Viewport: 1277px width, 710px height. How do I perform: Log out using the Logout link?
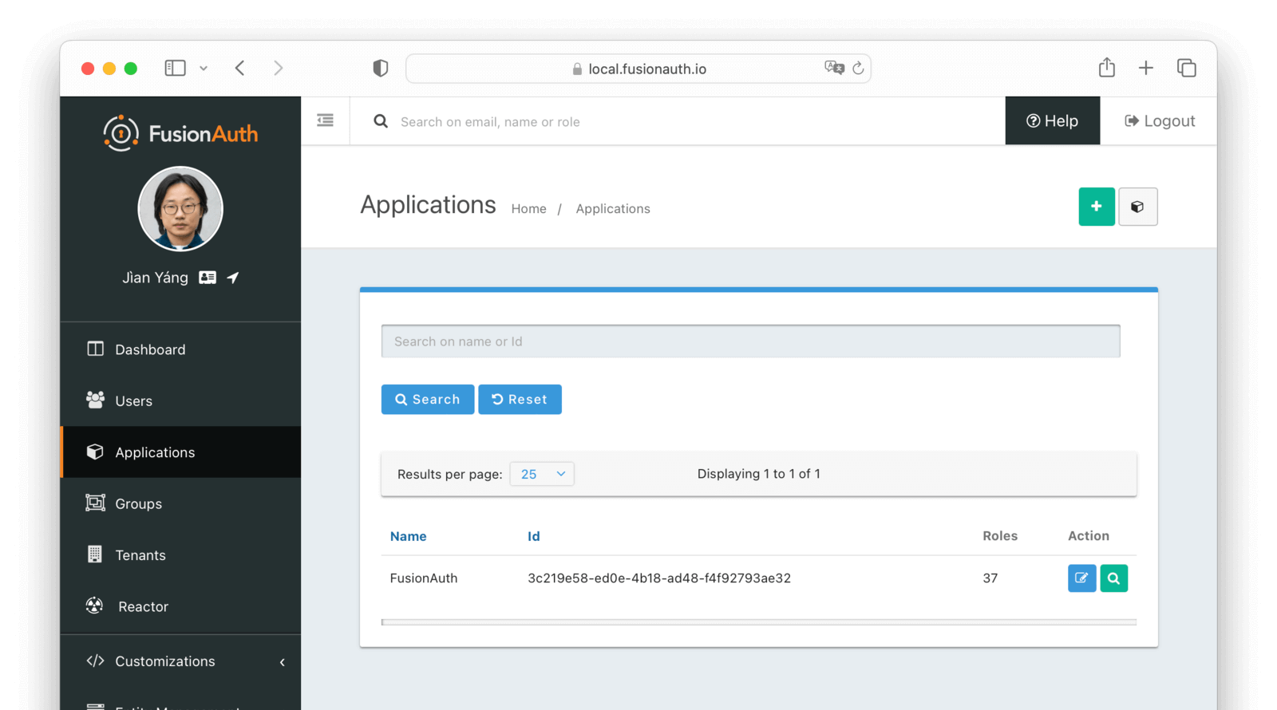[1160, 121]
